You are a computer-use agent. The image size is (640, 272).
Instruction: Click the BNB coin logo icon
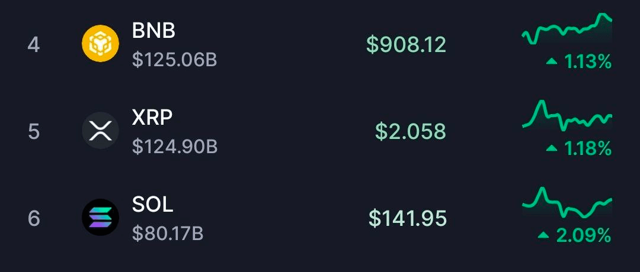coord(100,44)
